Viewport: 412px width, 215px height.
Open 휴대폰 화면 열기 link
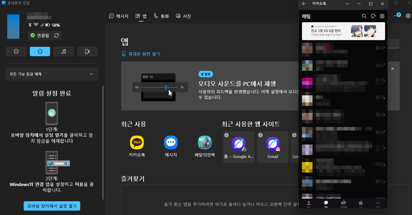point(141,54)
